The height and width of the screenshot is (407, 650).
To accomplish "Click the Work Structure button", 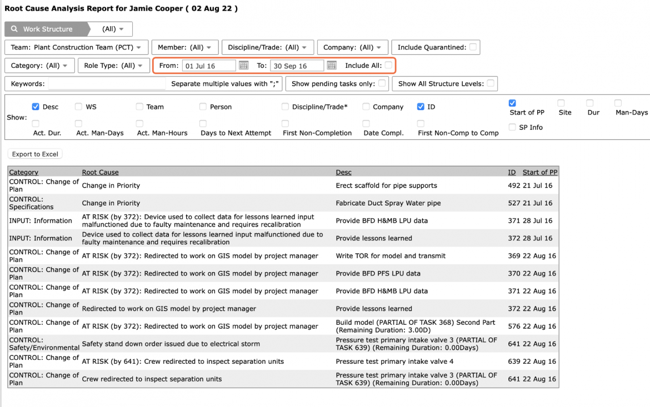I will [x=47, y=29].
